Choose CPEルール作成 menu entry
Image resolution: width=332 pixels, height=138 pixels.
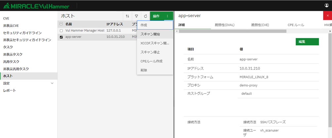151,61
